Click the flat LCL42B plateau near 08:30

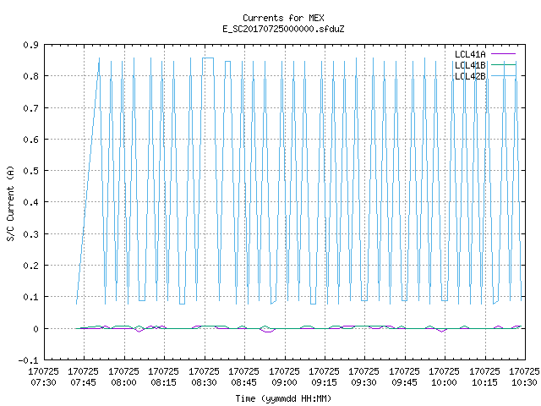tap(208, 58)
